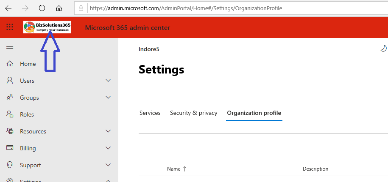Expand the Billing section chevron
Screen dimensions: 388x182
click(108, 148)
